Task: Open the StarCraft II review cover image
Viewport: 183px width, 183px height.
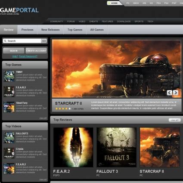Action: coord(160,147)
